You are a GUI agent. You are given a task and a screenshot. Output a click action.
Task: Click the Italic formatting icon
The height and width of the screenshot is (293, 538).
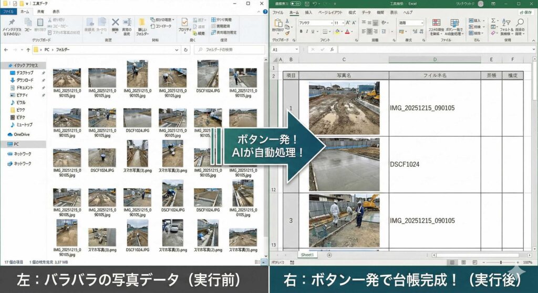click(307, 31)
